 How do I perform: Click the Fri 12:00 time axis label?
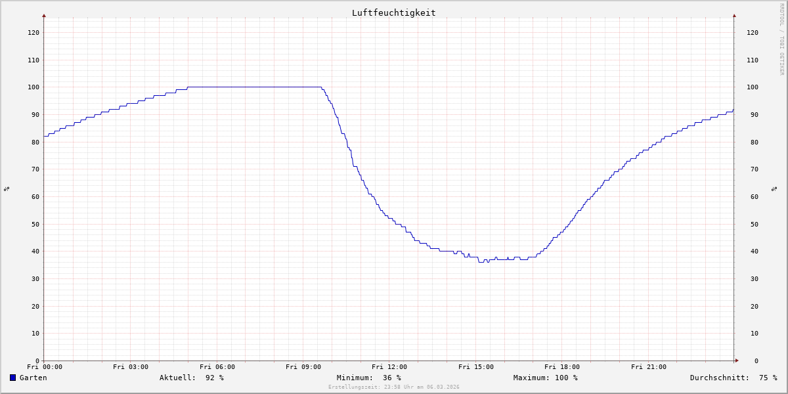point(389,367)
